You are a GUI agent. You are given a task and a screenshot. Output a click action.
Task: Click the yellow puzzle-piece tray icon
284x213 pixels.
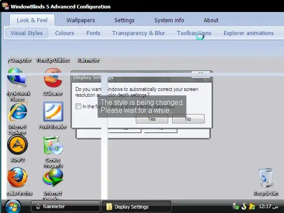[x=252, y=206]
